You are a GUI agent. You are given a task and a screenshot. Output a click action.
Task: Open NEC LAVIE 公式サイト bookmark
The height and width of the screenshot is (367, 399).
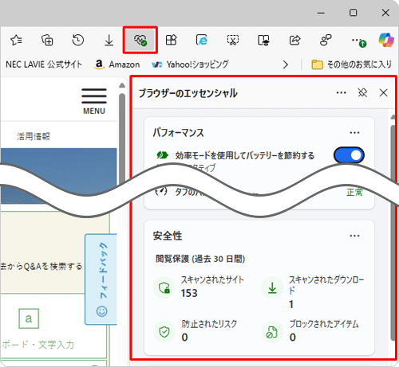(44, 64)
